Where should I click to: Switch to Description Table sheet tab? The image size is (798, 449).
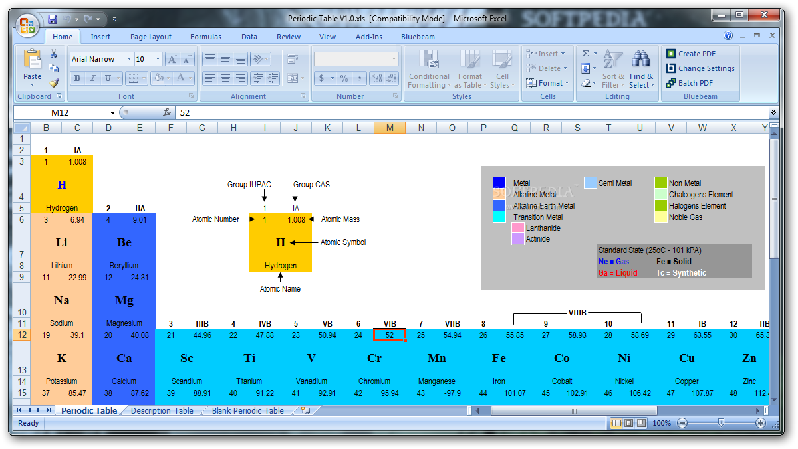(x=162, y=411)
